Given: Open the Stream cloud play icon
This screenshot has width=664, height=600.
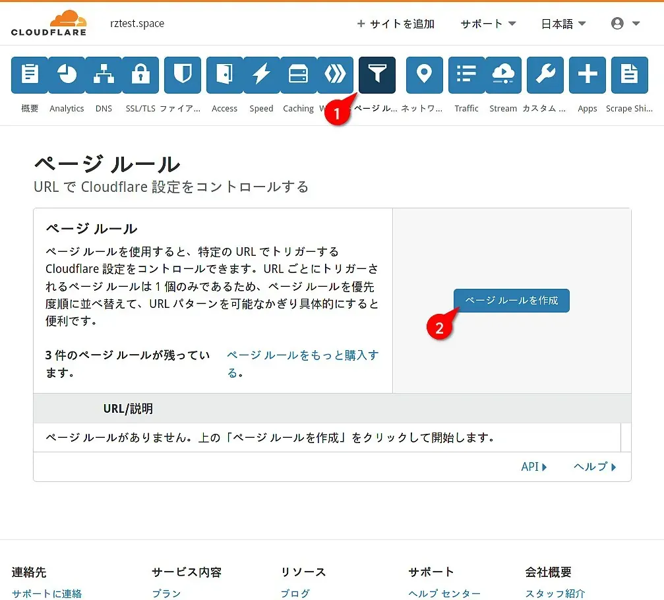Looking at the screenshot, I should click(503, 75).
